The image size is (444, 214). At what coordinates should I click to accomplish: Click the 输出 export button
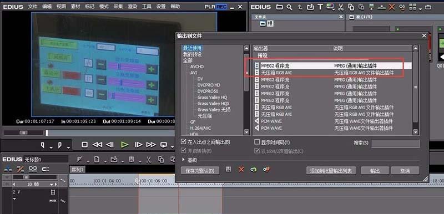375,171
